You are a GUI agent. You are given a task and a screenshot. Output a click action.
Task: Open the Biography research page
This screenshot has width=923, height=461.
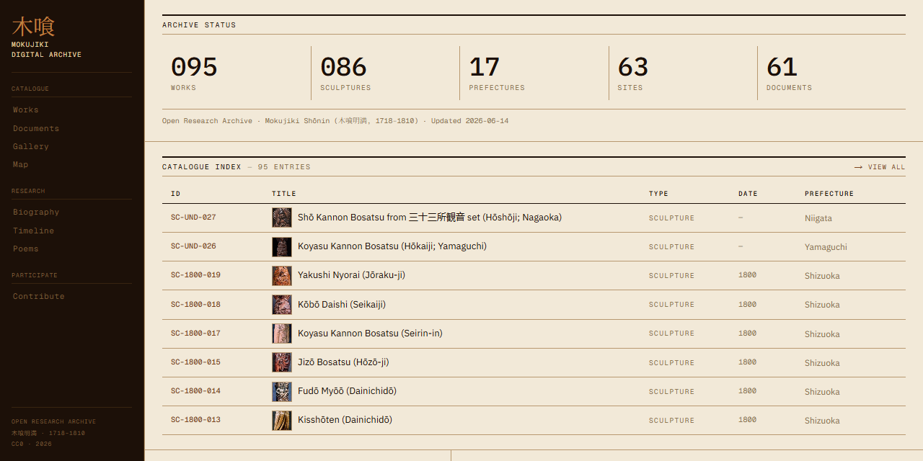tap(36, 212)
